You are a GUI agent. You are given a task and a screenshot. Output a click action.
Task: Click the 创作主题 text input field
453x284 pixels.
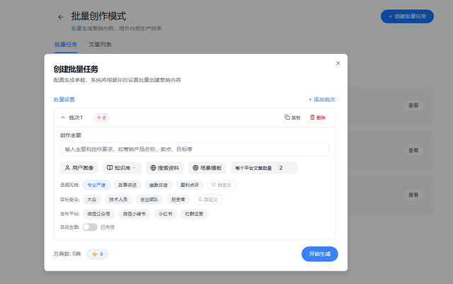194,149
